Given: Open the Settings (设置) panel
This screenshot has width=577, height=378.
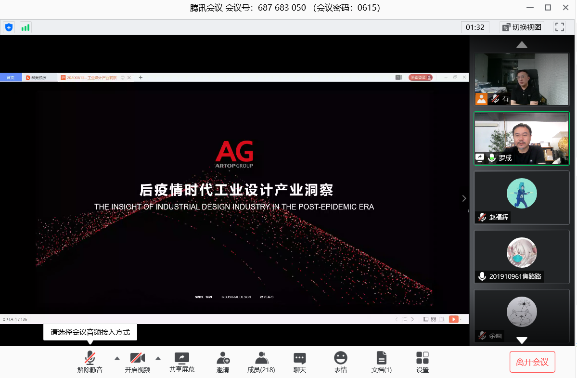Looking at the screenshot, I should coord(423,363).
